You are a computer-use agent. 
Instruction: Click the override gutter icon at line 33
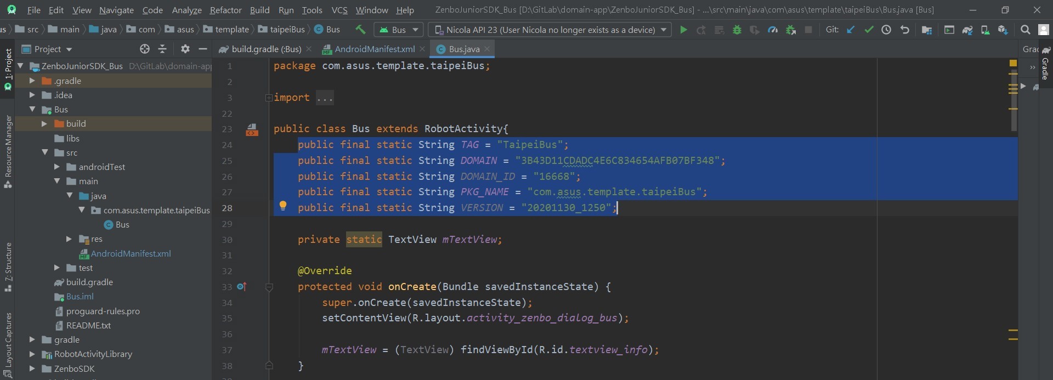242,286
